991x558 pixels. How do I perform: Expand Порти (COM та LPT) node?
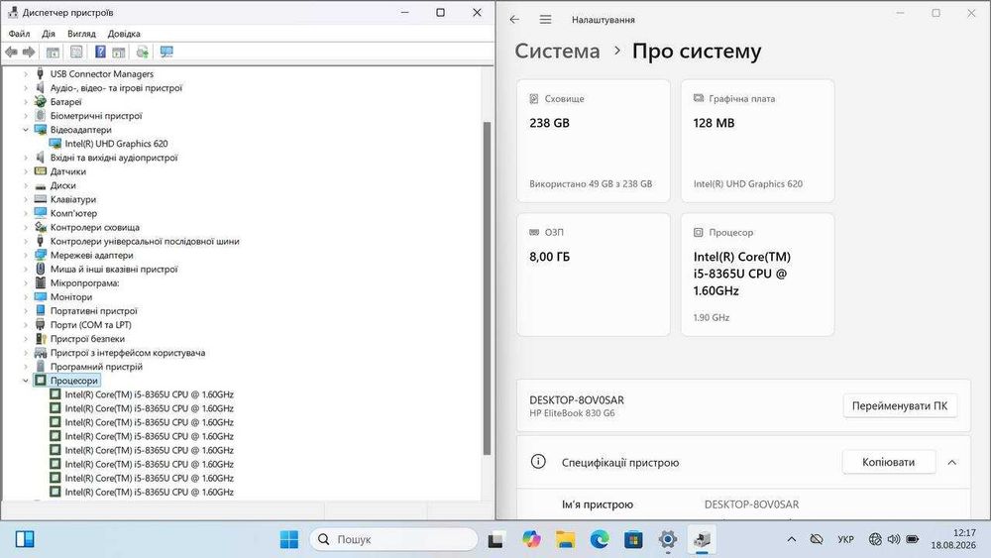click(x=26, y=325)
